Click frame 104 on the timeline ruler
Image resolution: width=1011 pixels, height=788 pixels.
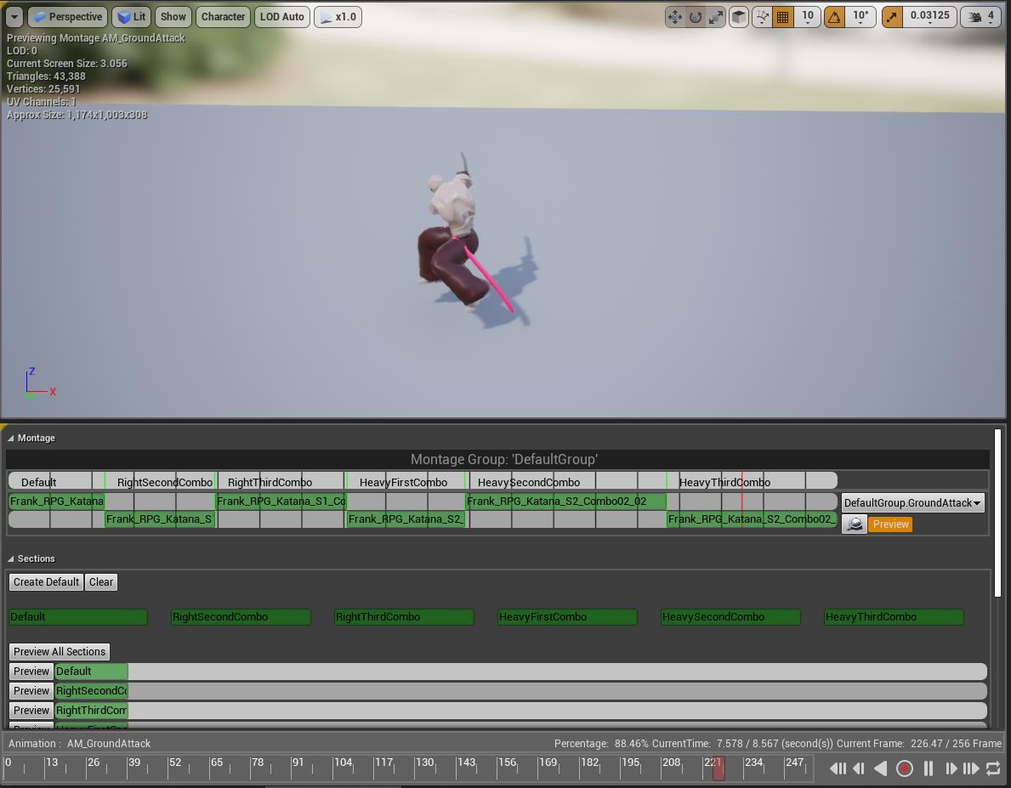pos(343,762)
